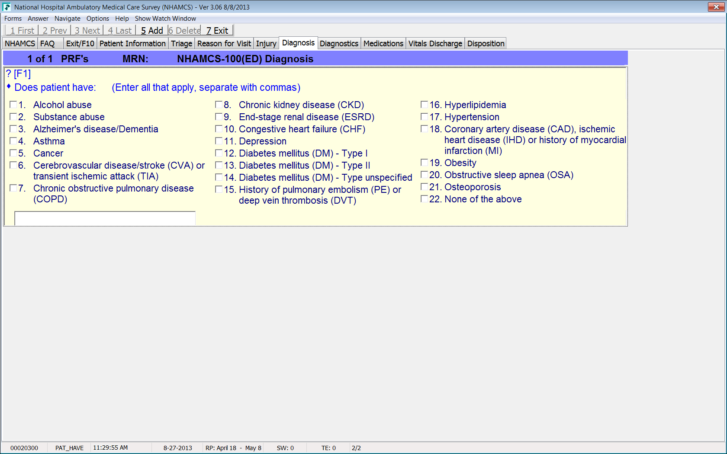Tick Diabetes mellitus Type unspecified checkbox
Viewport: 727px width, 454px height.
219,177
